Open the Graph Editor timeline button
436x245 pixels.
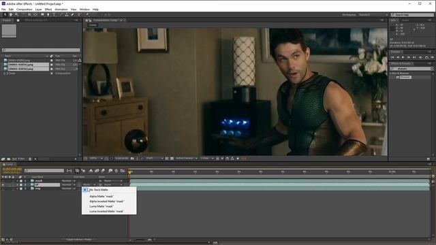tap(123, 171)
